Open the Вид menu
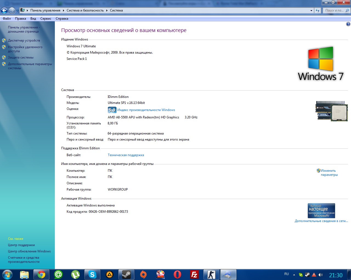The image size is (351, 280). 33,19
